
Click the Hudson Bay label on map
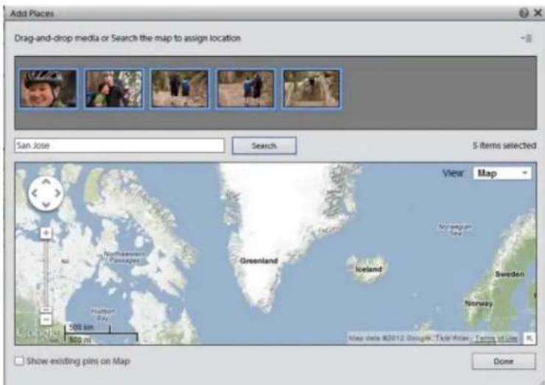point(102,314)
